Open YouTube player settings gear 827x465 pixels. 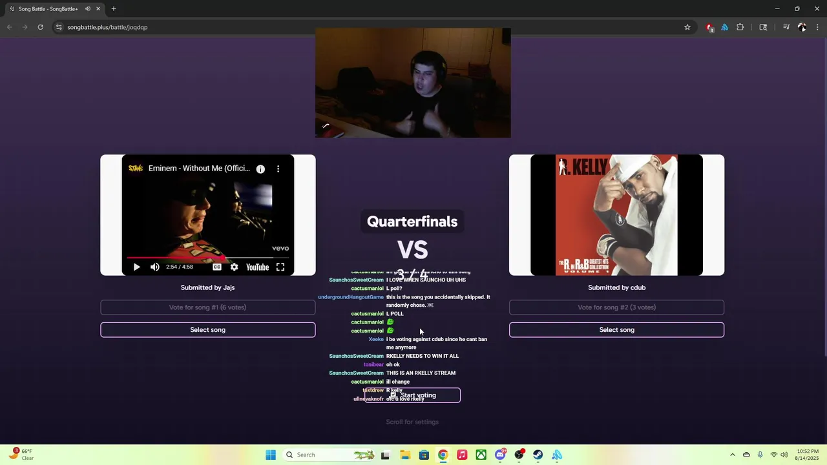(234, 267)
